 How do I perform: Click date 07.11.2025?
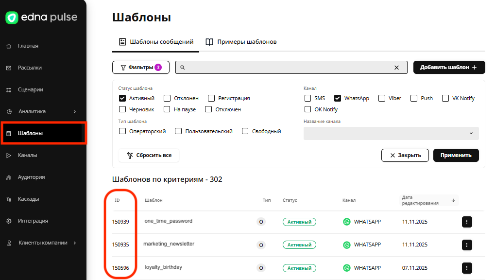[415, 268]
